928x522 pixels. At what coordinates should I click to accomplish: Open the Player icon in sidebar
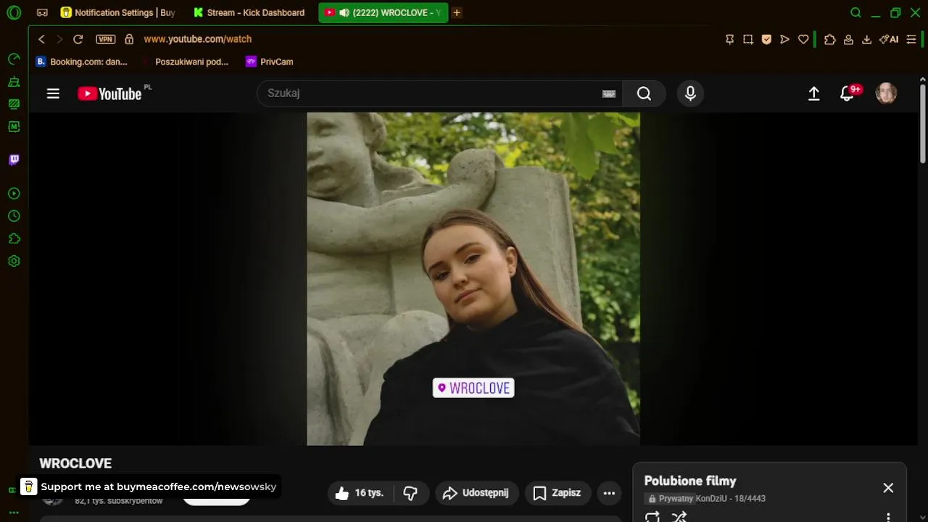coord(14,194)
